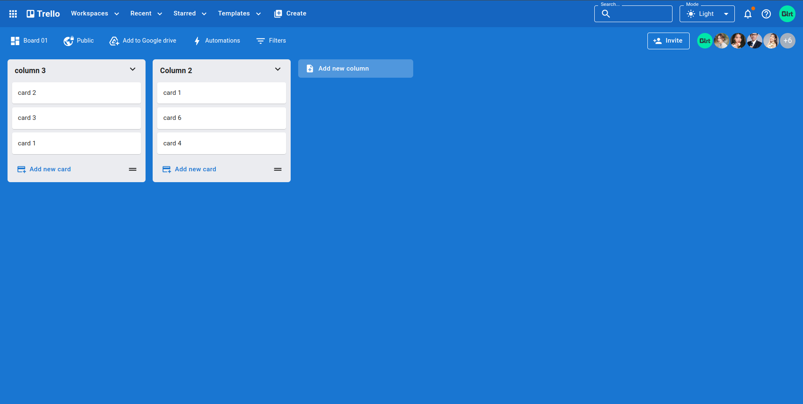The image size is (803, 404).
Task: Click the column 3 title
Action: point(30,71)
